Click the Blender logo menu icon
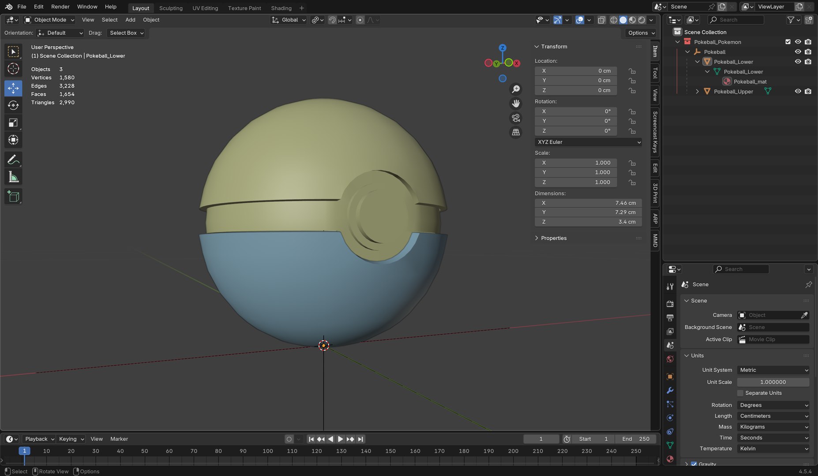The image size is (818, 476). [8, 7]
